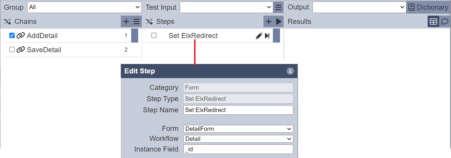This screenshot has height=158, width=451.
Task: Click the Step Name input field
Action: (x=238, y=110)
